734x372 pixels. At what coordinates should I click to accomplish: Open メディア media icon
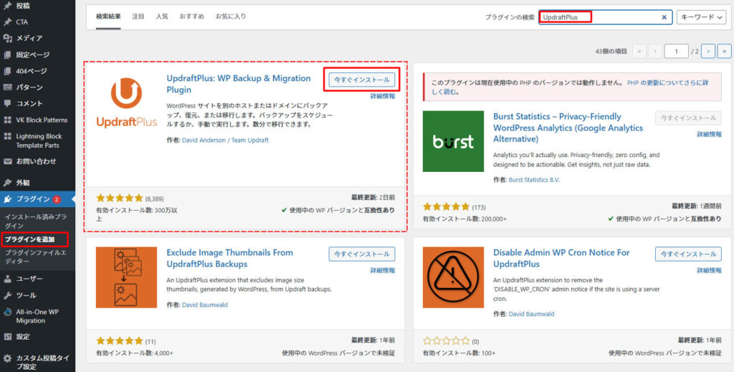point(7,39)
